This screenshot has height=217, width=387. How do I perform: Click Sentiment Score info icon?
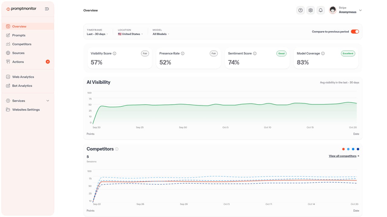click(x=255, y=53)
